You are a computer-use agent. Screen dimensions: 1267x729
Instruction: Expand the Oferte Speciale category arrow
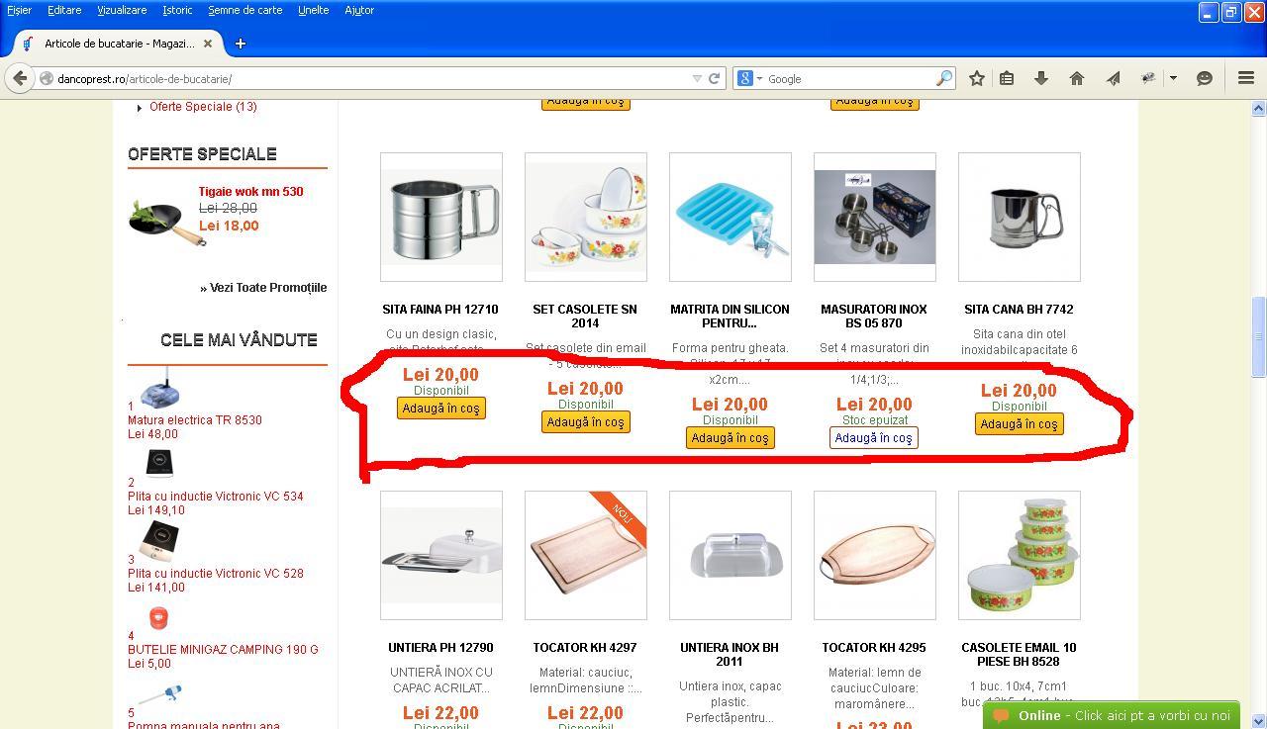click(x=140, y=107)
